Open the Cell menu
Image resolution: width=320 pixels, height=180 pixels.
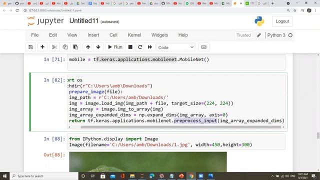pyautogui.click(x=113, y=35)
